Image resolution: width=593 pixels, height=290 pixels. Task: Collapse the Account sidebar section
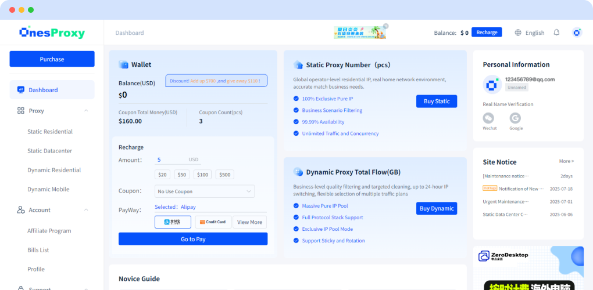coord(86,210)
